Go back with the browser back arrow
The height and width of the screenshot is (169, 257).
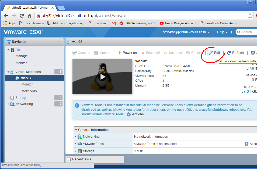(x=6, y=16)
